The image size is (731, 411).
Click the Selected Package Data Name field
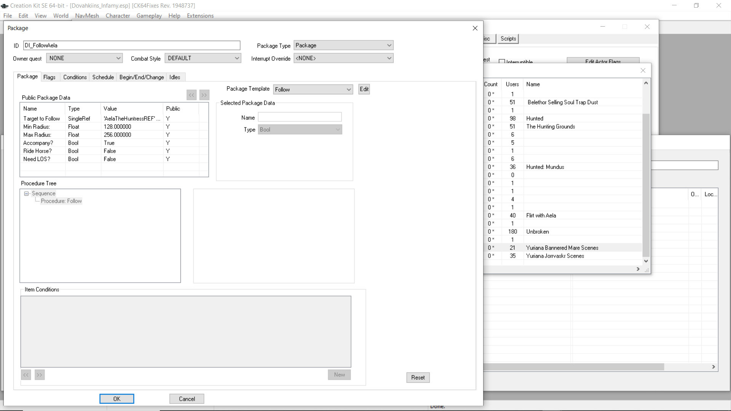click(300, 117)
